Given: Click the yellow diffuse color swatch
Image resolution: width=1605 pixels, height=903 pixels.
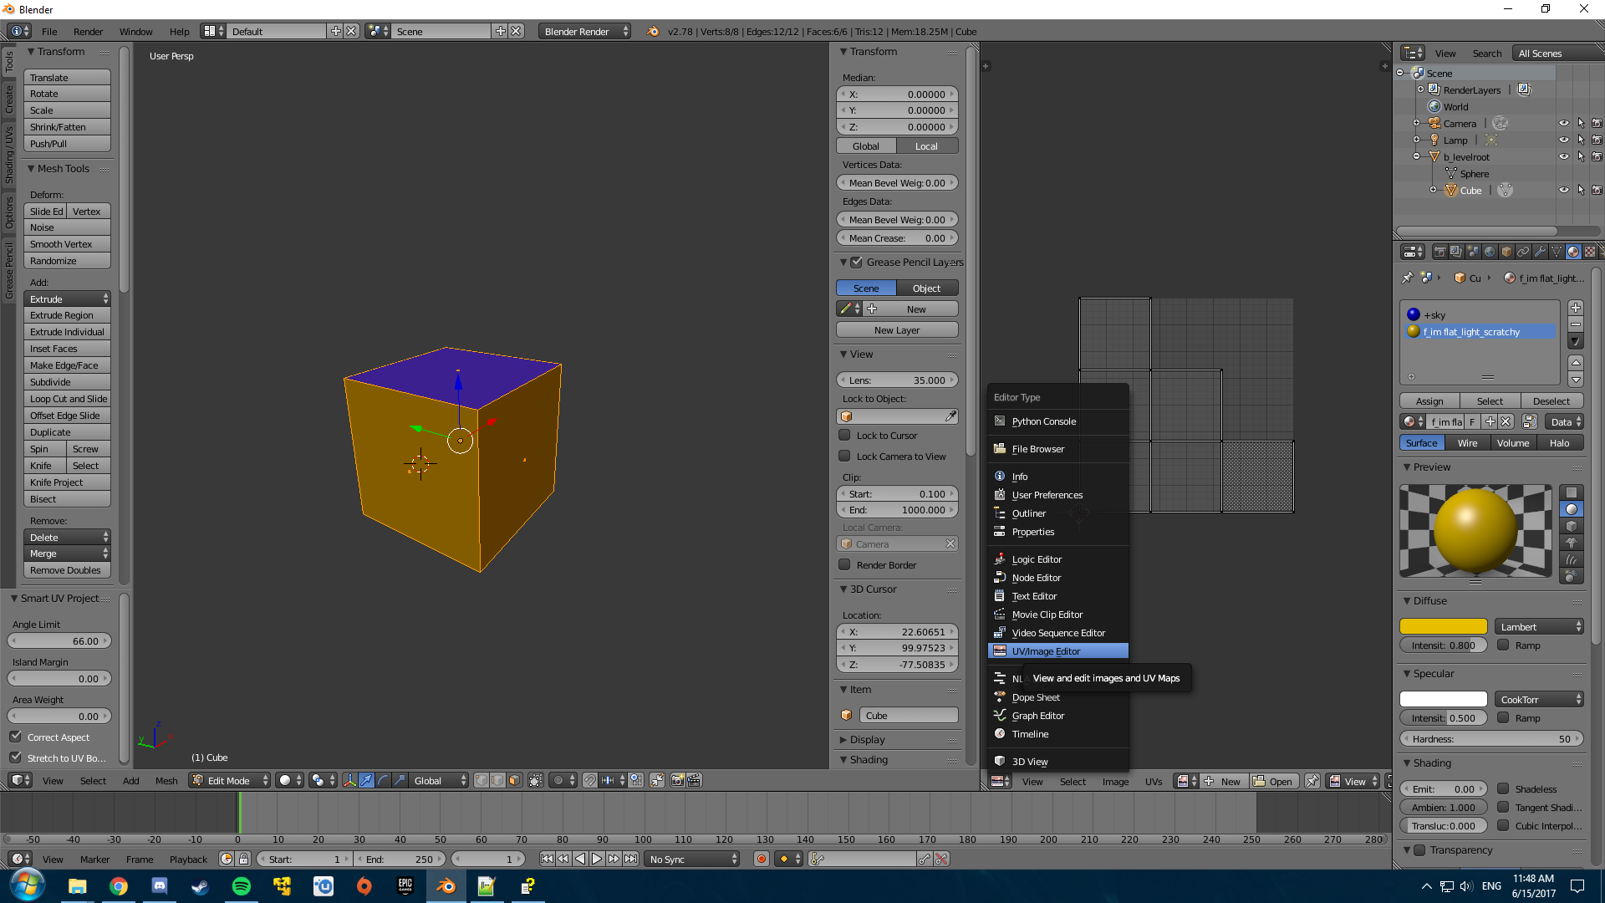Looking at the screenshot, I should (1443, 626).
